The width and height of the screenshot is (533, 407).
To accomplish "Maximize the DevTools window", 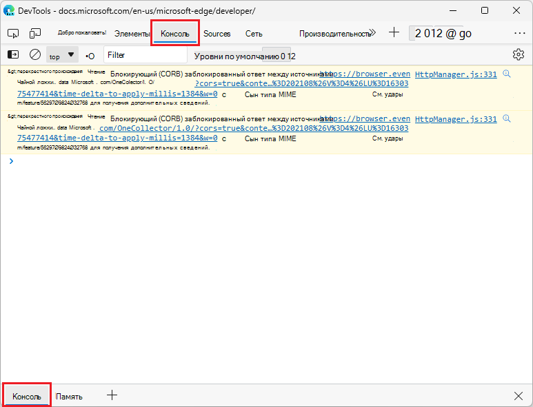I will click(x=485, y=10).
